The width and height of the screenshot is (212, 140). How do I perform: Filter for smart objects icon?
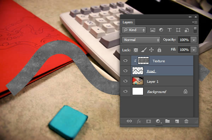point(187,30)
